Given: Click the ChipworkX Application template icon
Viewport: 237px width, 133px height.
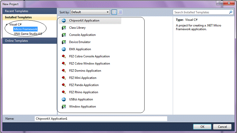Looking at the screenshot, I should 64,21.
